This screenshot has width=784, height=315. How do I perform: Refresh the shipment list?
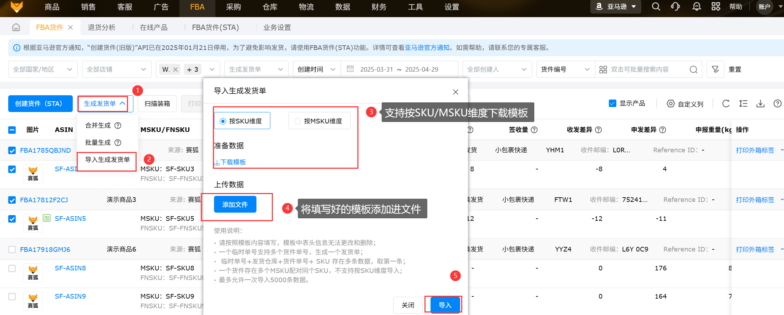[726, 103]
